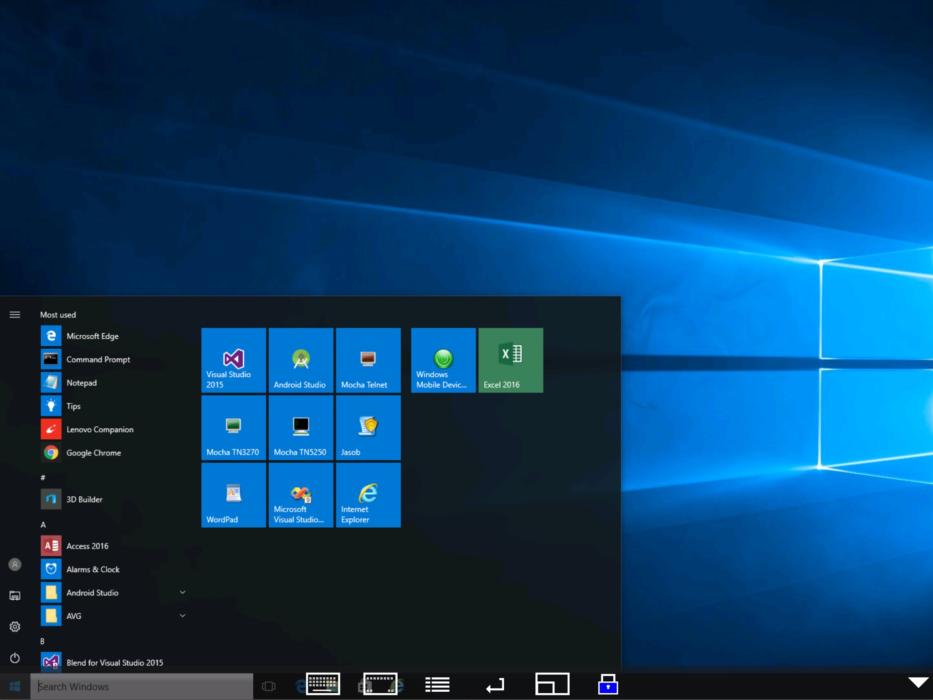Viewport: 933px width, 700px height.
Task: Launch the Android Studio tile
Action: pos(301,360)
